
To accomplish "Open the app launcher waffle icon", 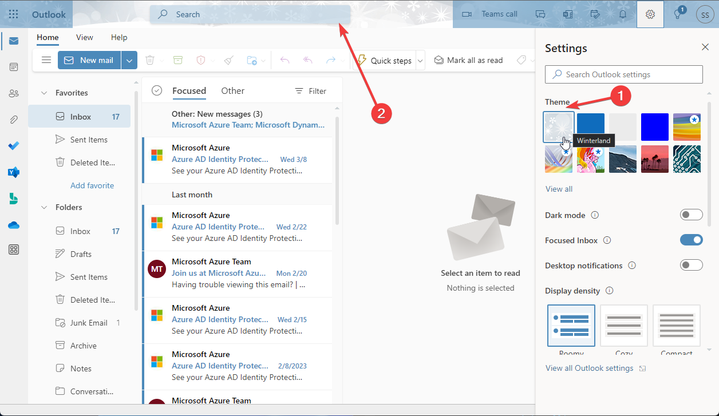I will (14, 14).
